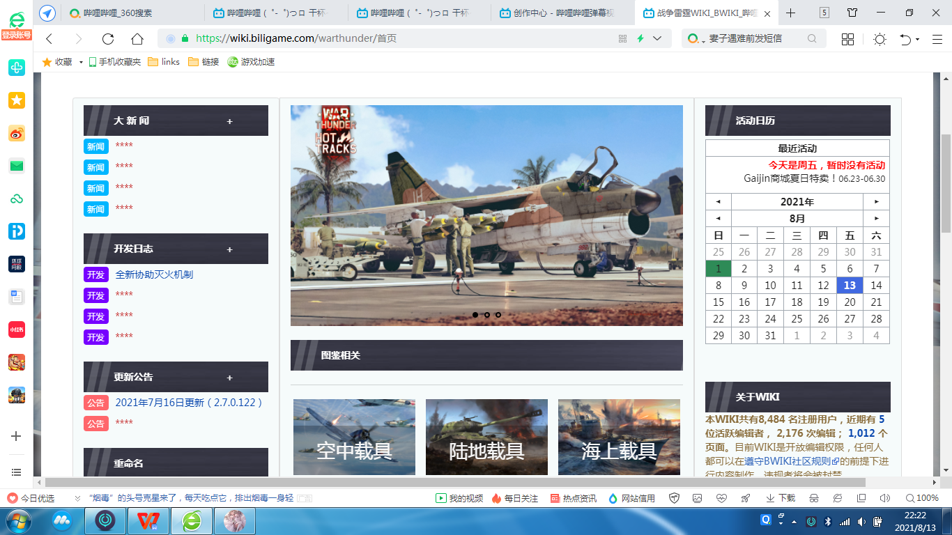The height and width of the screenshot is (535, 952).
Task: Open the 小红书 icon in sidebar
Action: (x=17, y=329)
